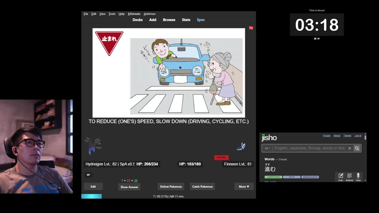This screenshot has height=213, width=379.
Task: Expand the 'All' search filter dropdown
Action: (267, 148)
